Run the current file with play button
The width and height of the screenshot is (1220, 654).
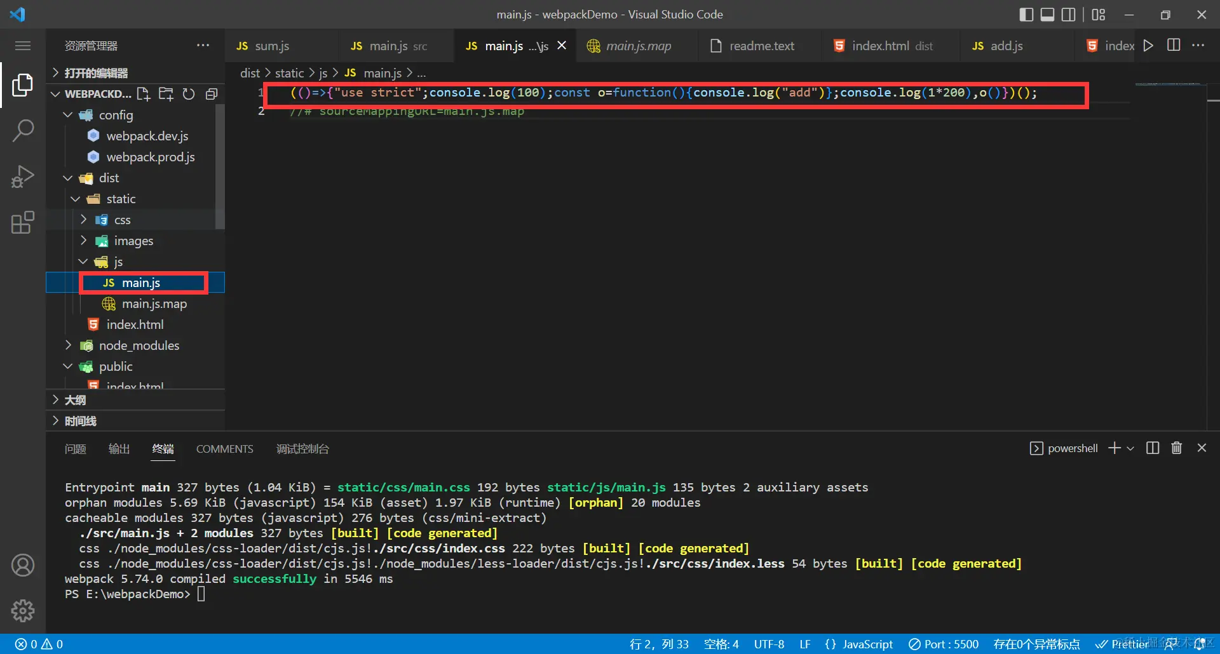click(x=1148, y=45)
